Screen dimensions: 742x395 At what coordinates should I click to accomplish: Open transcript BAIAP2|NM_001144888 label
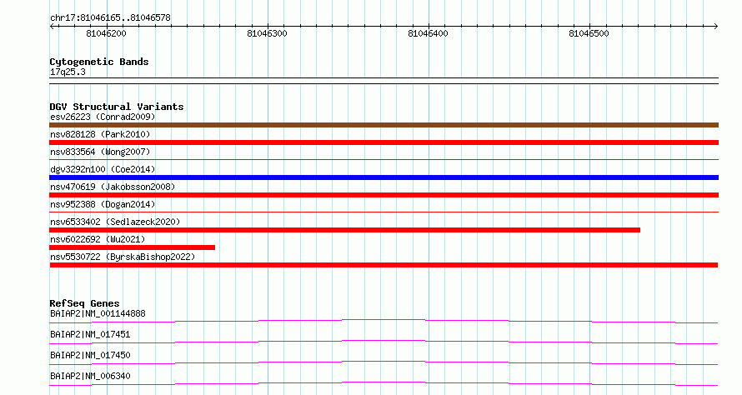click(x=98, y=313)
